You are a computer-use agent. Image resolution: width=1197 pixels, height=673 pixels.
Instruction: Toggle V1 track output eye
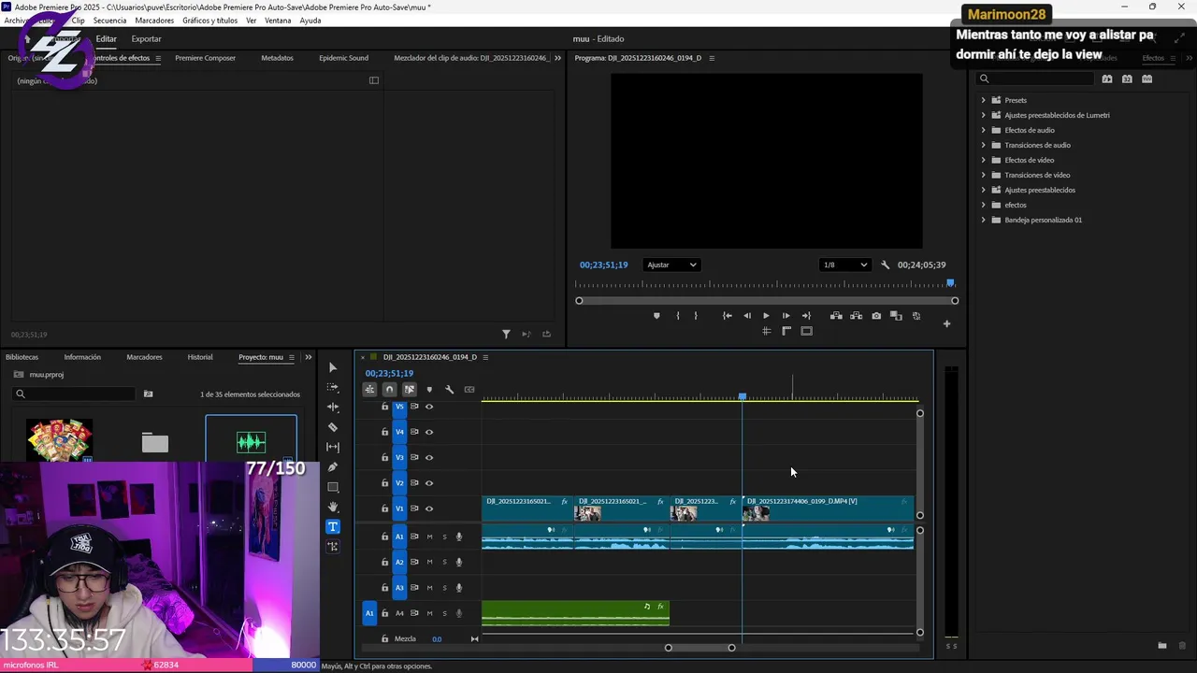[x=429, y=508]
